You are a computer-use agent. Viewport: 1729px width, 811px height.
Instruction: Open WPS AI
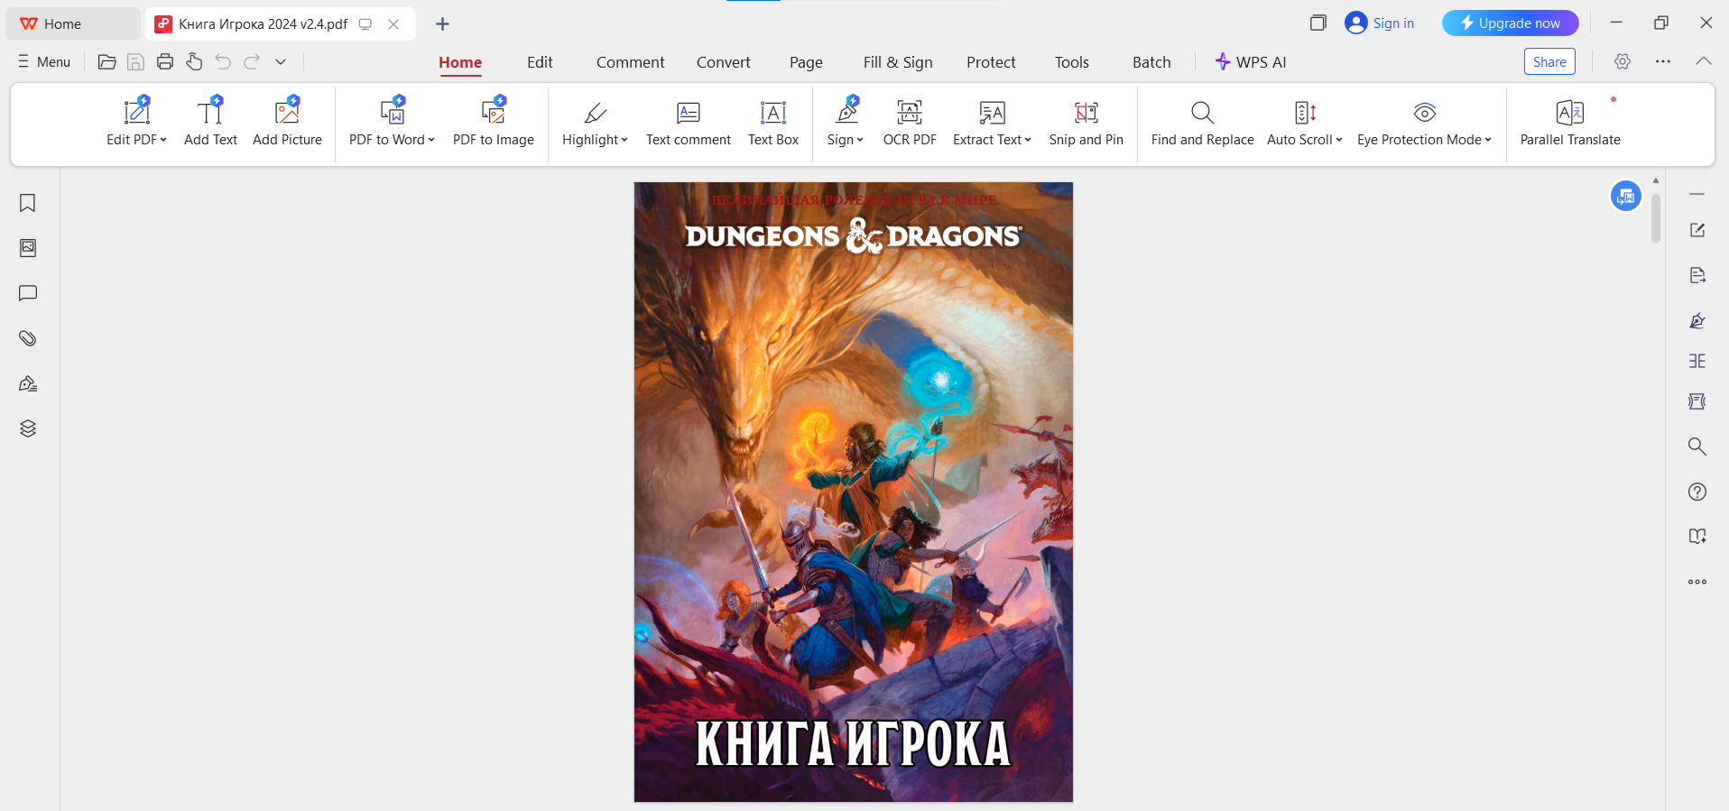point(1251,62)
